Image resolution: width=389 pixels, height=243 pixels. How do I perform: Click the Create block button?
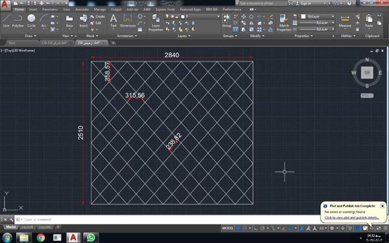point(97,17)
